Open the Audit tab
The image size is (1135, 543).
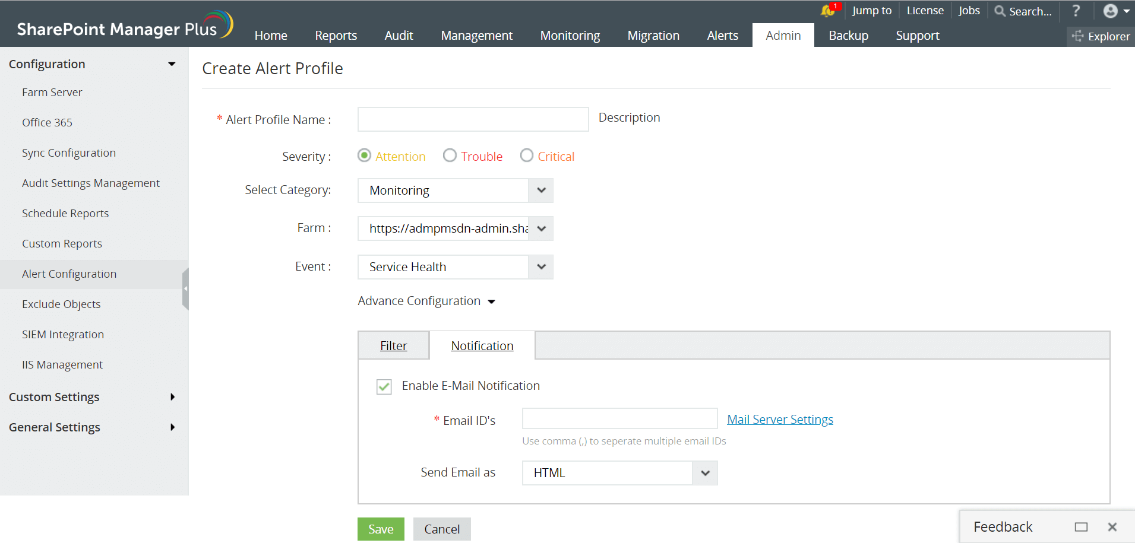click(x=399, y=36)
